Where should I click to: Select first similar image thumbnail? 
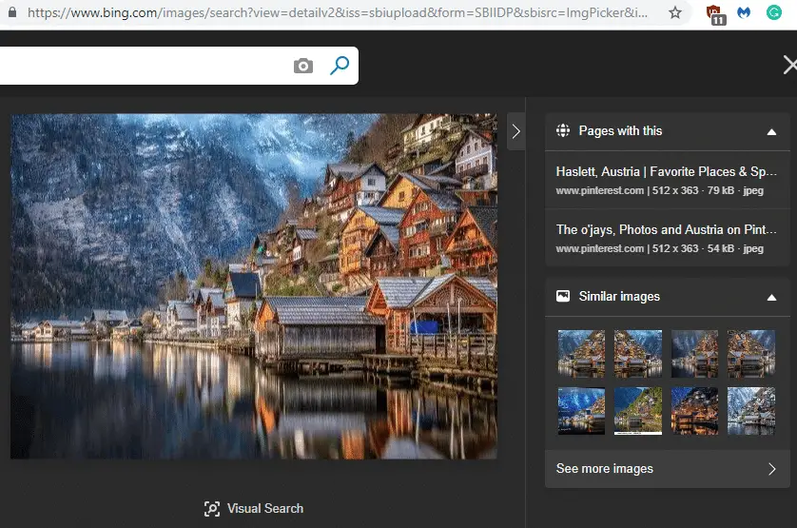point(581,353)
